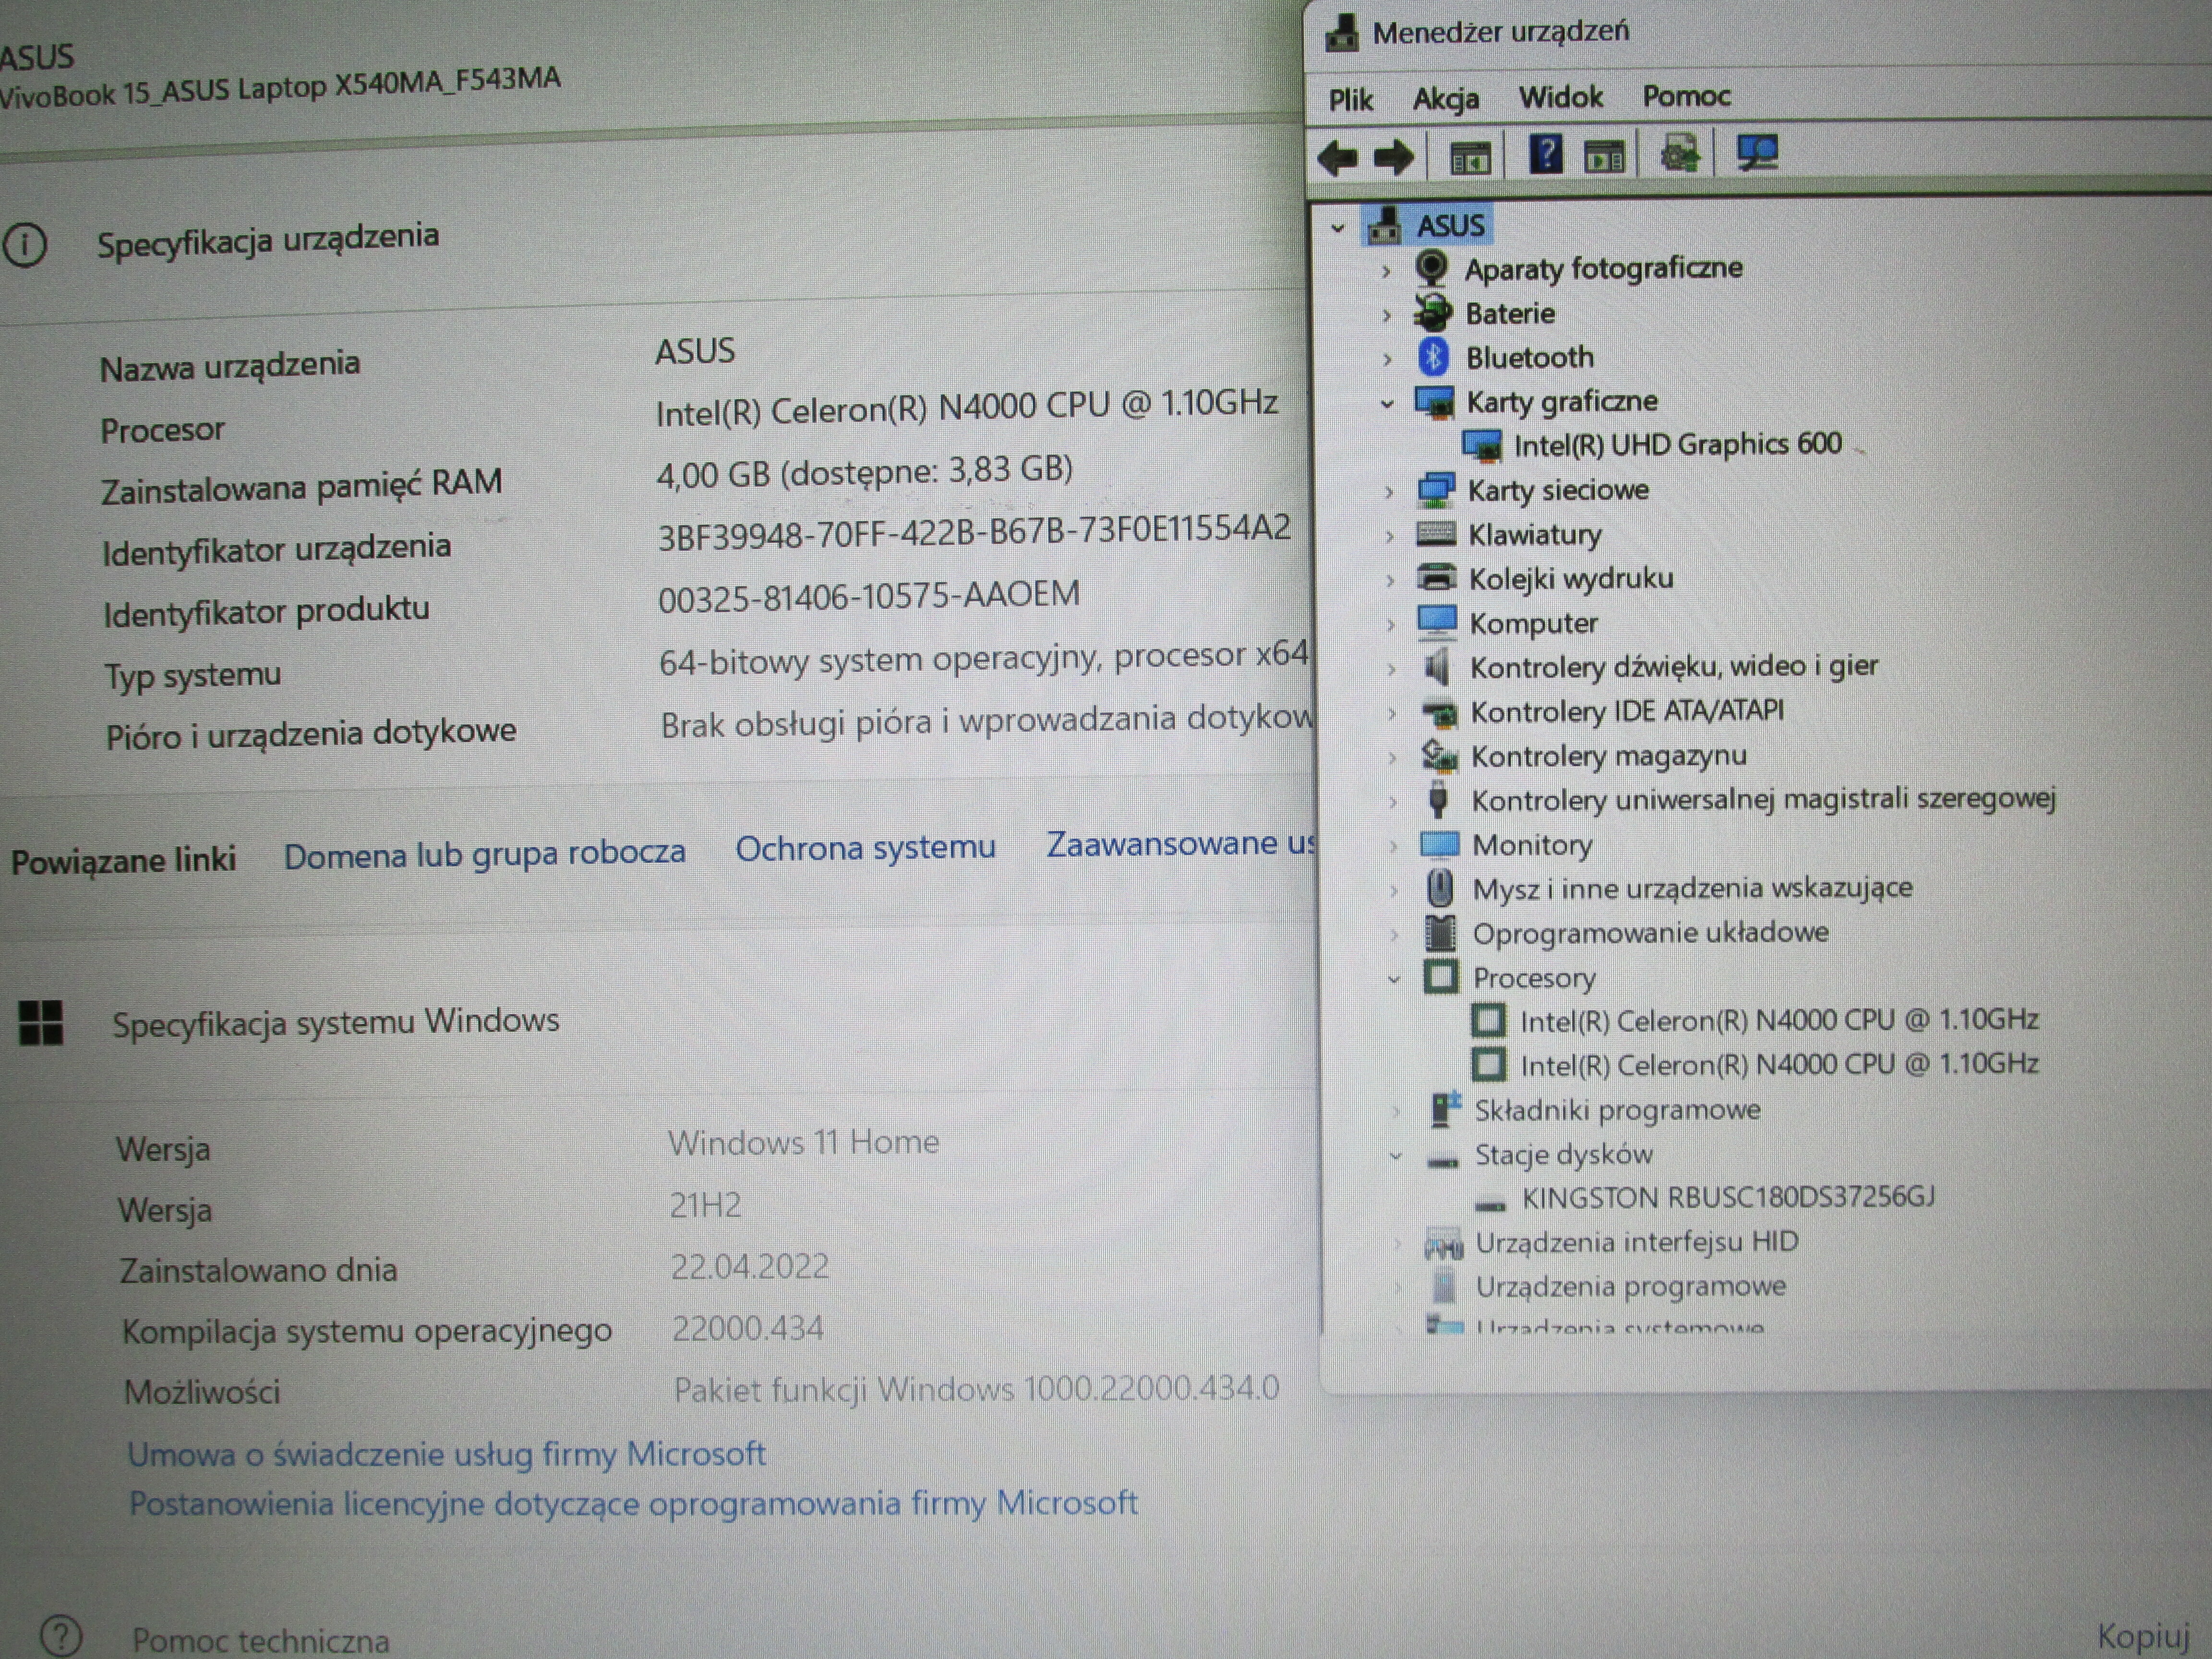Open the Ochrona systemu link

865,848
